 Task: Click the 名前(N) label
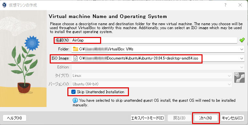point(62,40)
